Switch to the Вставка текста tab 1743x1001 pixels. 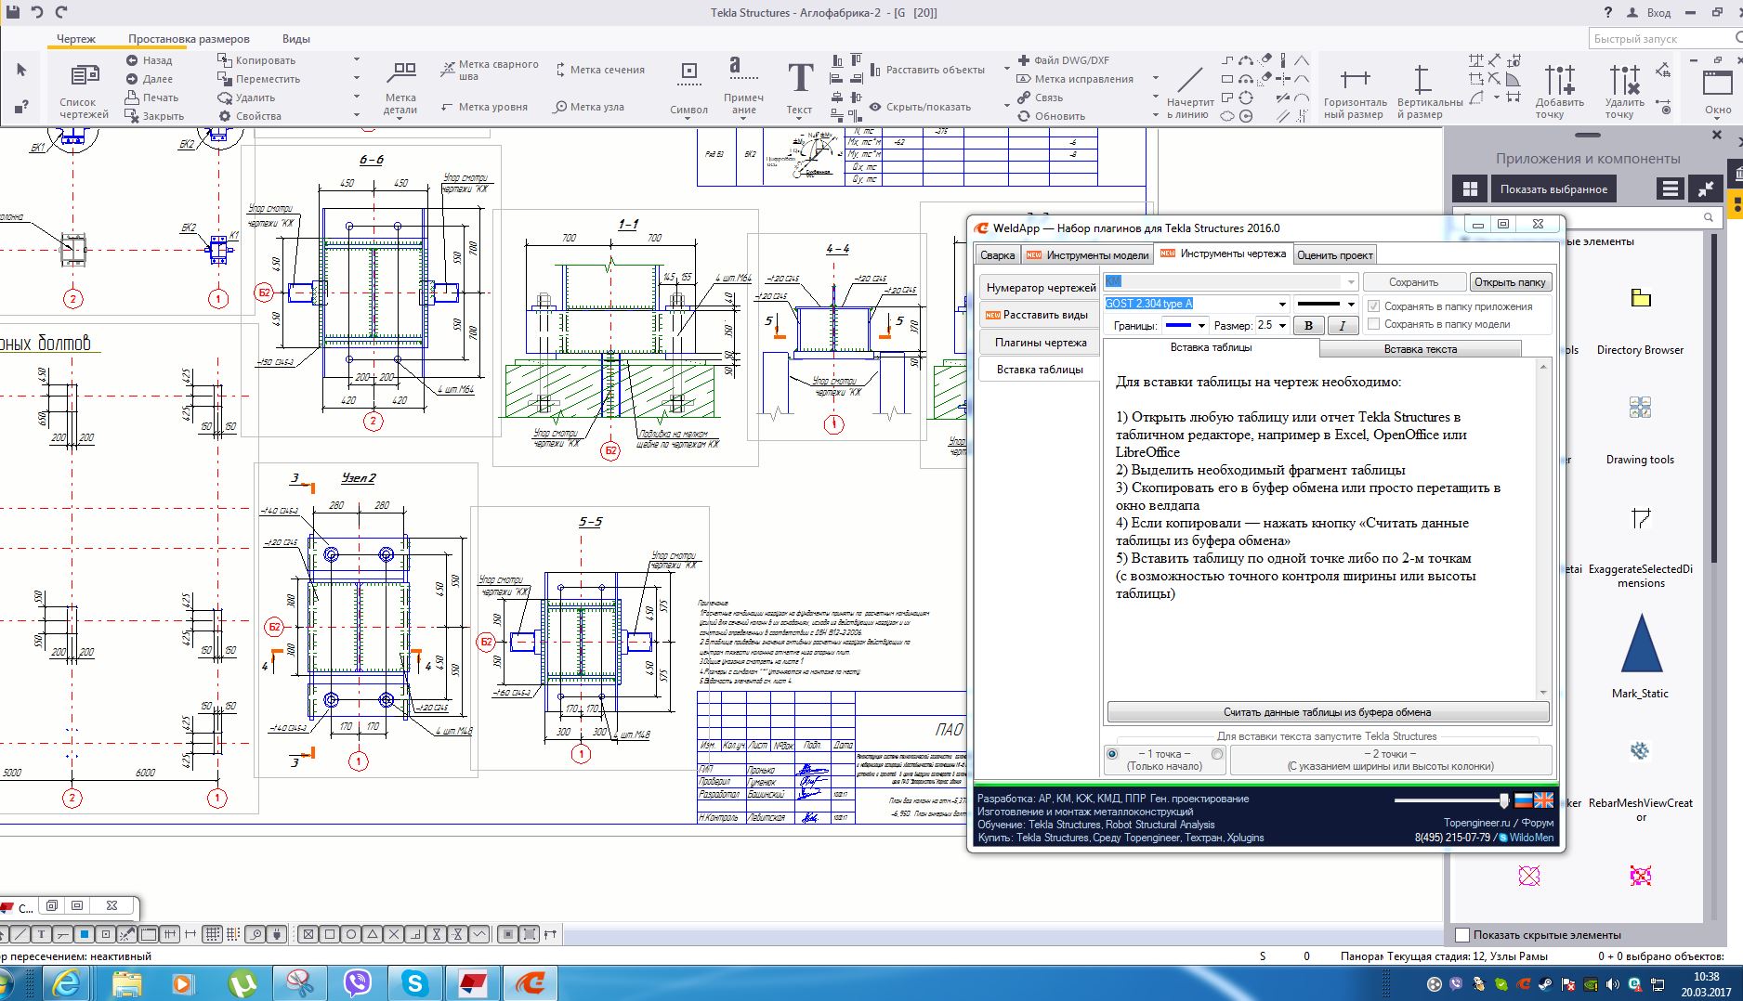click(x=1420, y=349)
